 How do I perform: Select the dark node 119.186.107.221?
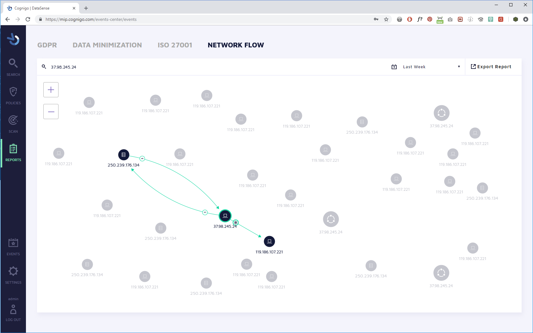270,241
